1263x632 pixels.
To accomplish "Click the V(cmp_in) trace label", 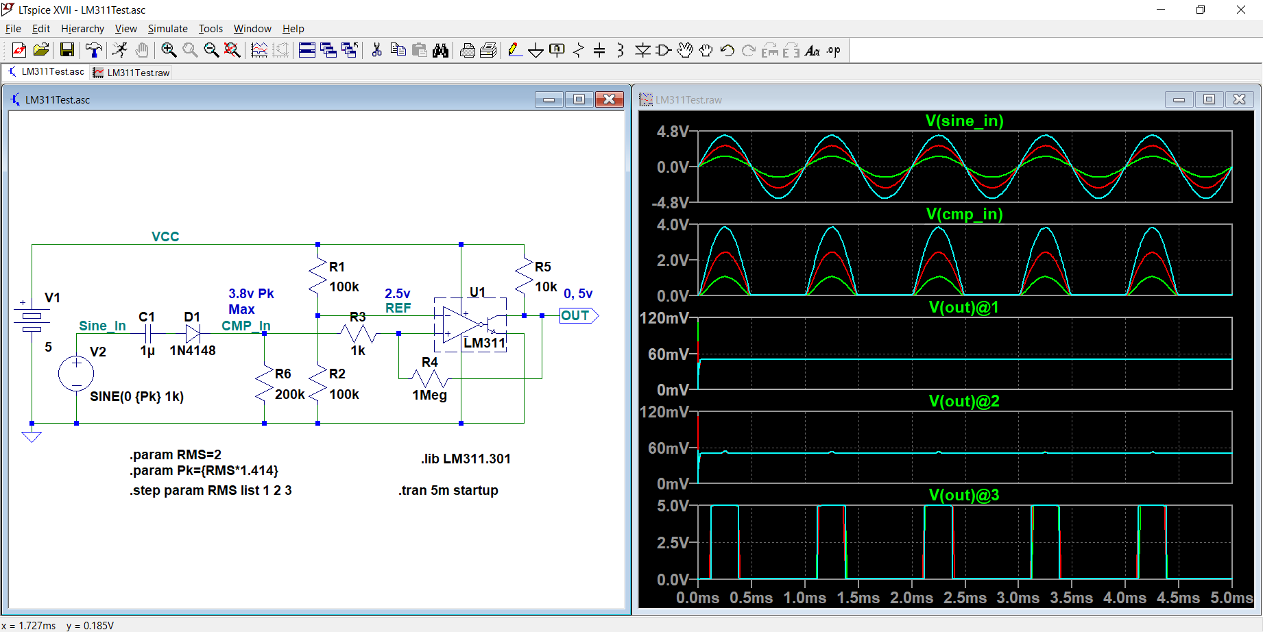I will tap(964, 214).
